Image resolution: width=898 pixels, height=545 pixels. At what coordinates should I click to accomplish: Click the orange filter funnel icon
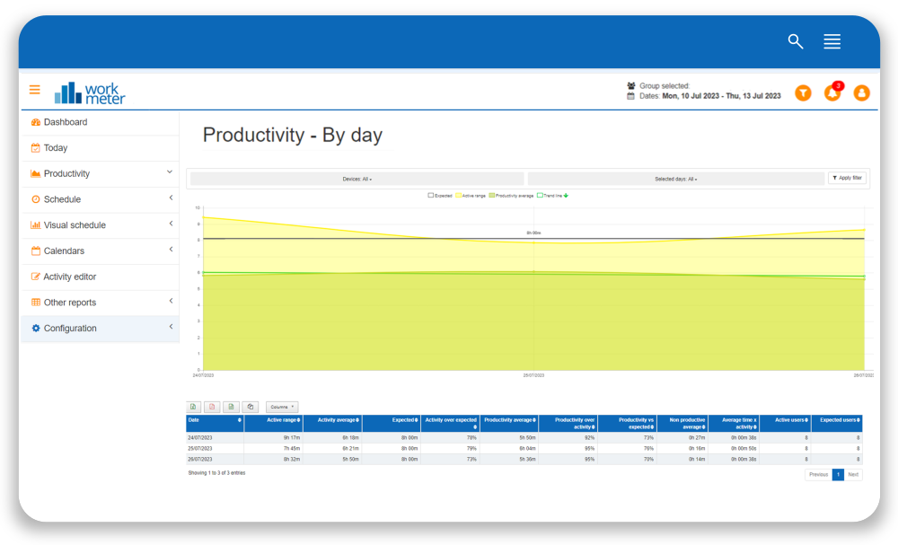coord(803,92)
